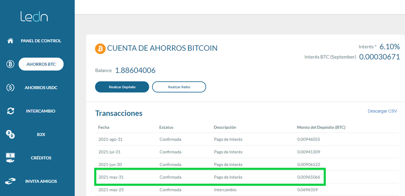
Task: Select the Ahorros BTC menu item
Action: point(41,64)
